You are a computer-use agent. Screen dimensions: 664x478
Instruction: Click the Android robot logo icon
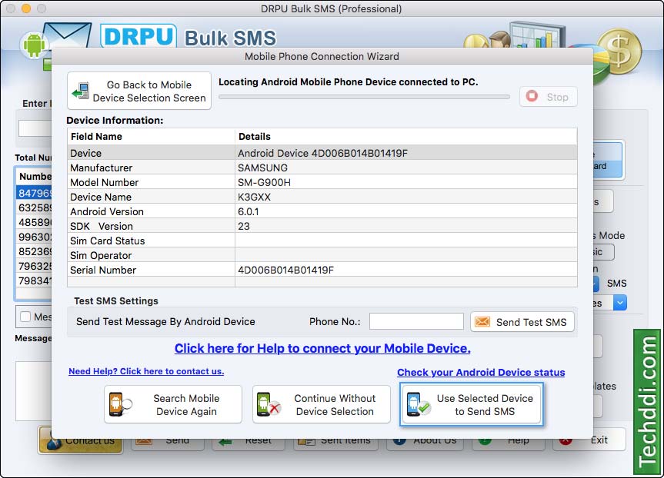coord(35,45)
